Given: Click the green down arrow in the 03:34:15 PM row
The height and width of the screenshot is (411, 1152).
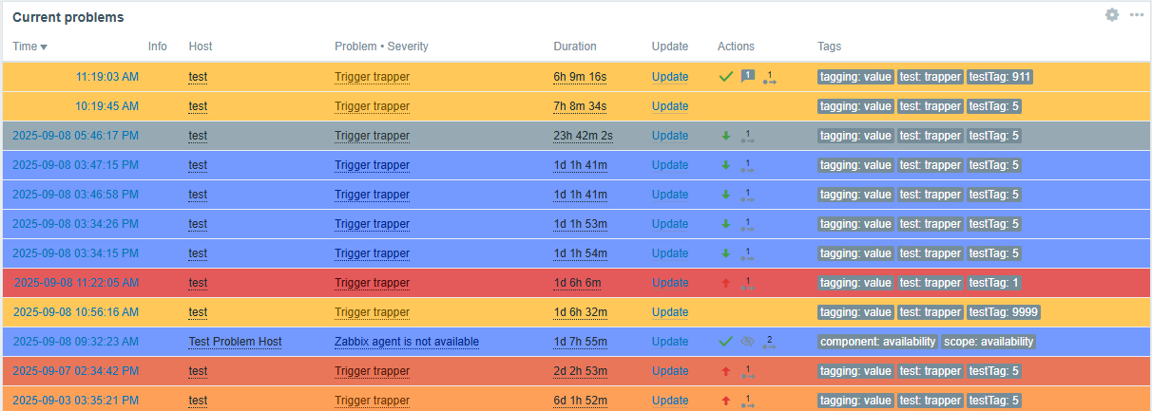Looking at the screenshot, I should (x=726, y=253).
